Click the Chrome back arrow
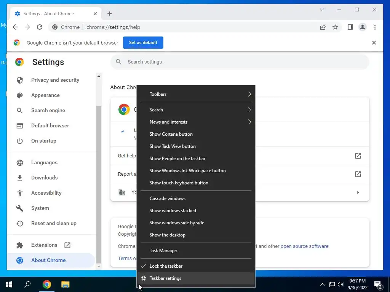390x292 pixels. (15, 27)
